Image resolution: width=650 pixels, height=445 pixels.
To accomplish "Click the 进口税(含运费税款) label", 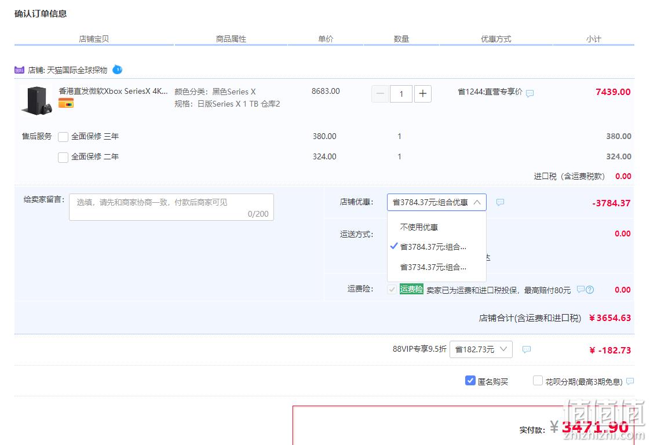I will pos(569,176).
